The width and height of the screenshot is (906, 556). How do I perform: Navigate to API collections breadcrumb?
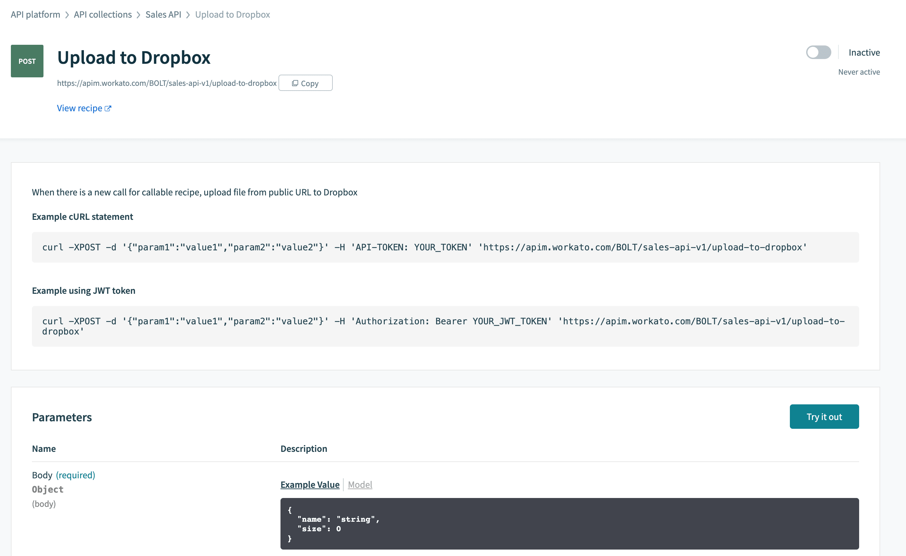(x=103, y=14)
